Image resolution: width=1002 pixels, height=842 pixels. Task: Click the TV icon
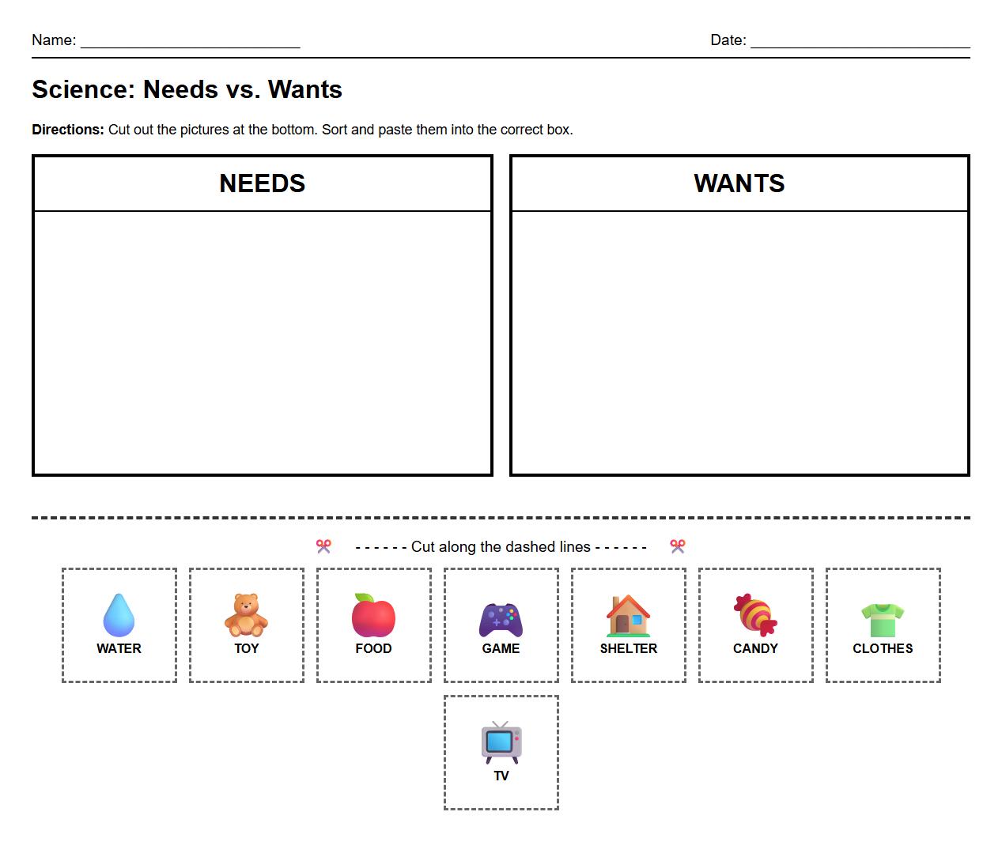coord(501,742)
